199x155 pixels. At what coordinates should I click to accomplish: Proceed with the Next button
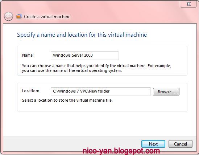pos(153,144)
